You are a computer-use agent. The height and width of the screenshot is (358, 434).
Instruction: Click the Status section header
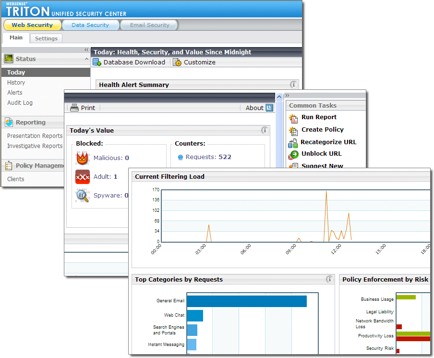[x=46, y=59]
